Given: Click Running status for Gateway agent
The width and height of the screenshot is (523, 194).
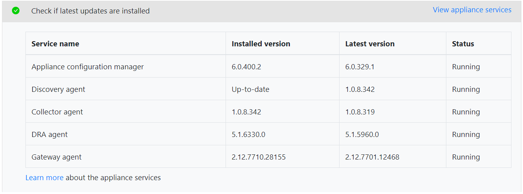Looking at the screenshot, I should [466, 157].
